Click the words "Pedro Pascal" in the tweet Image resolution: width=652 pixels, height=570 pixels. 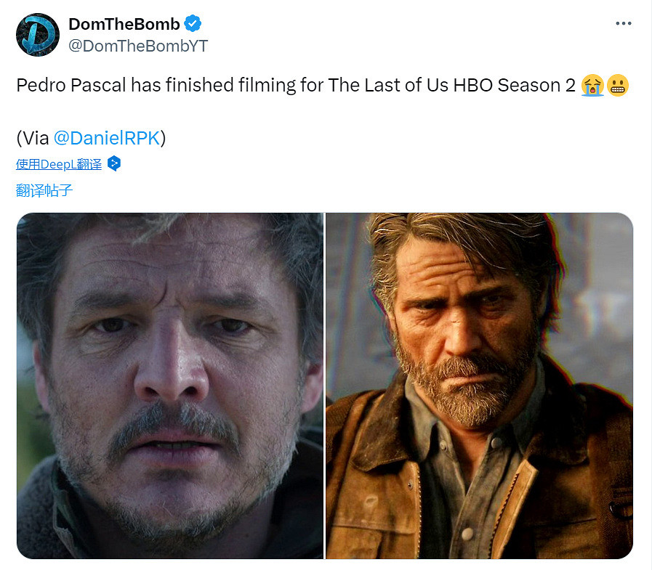coord(71,86)
